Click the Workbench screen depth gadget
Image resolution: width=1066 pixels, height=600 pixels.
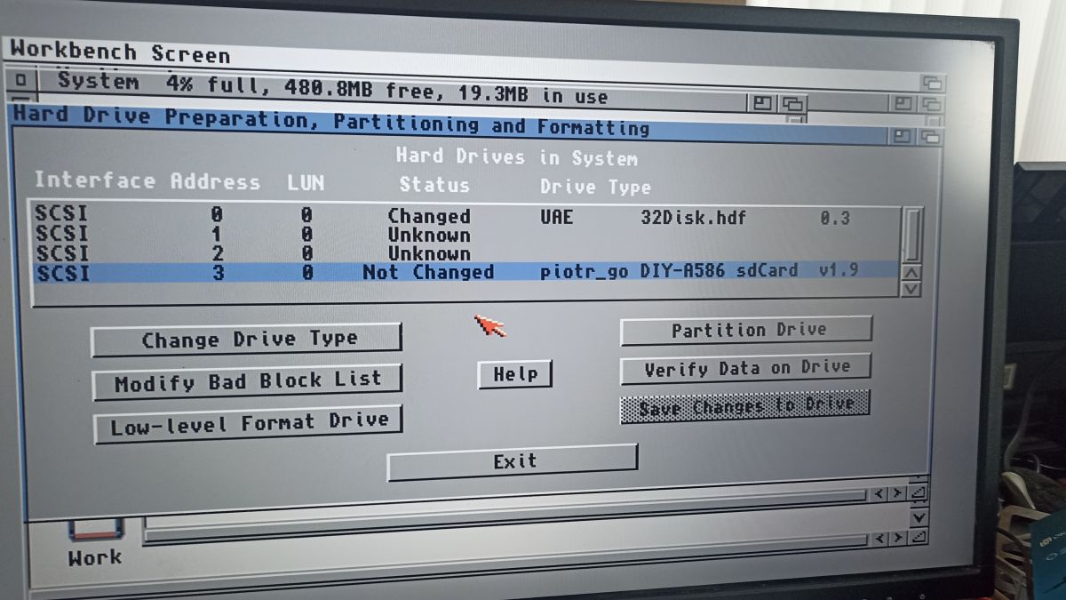932,83
